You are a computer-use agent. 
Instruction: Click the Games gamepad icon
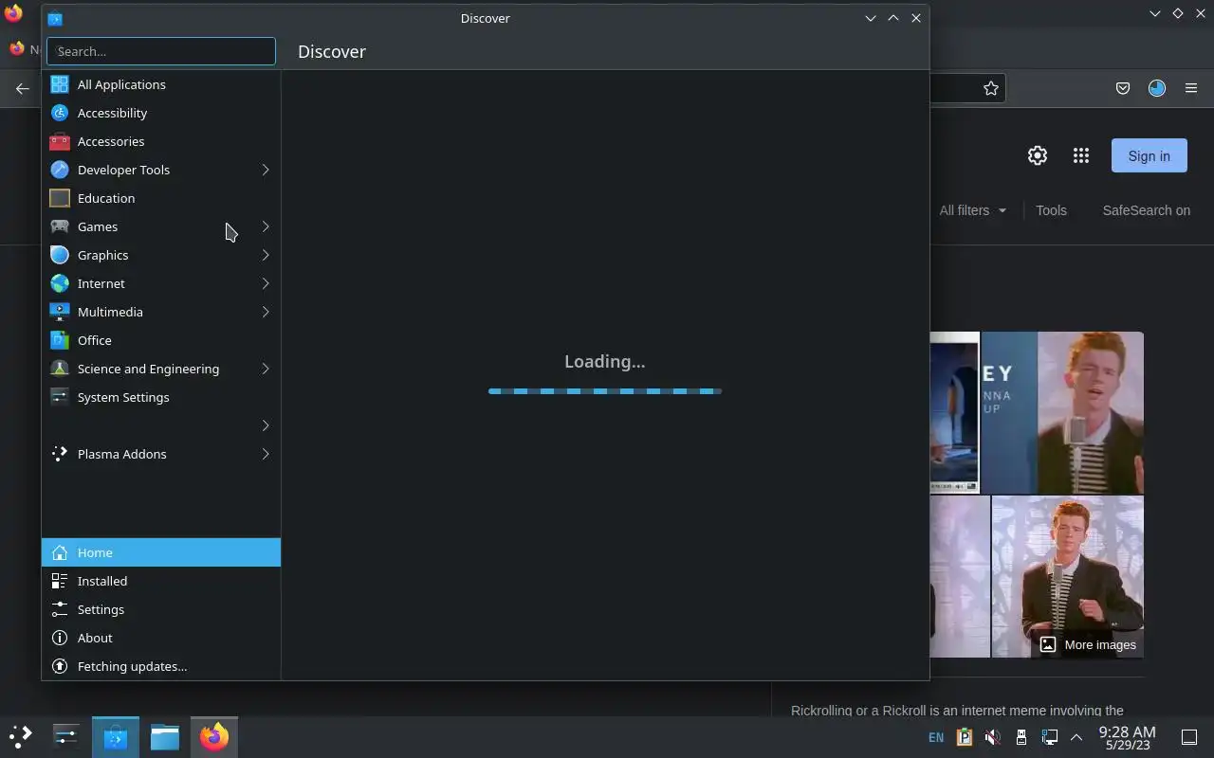tap(60, 226)
